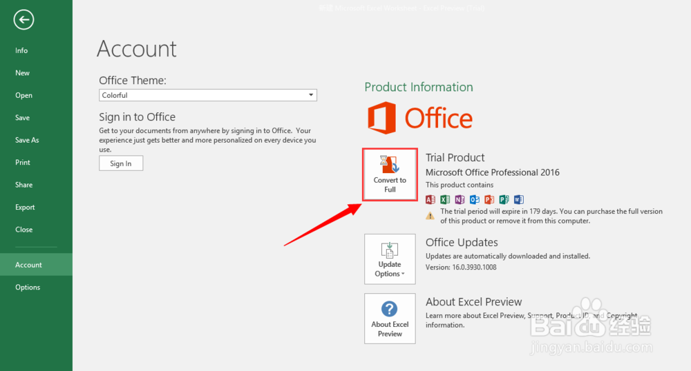Image resolution: width=691 pixels, height=371 pixels.
Task: Click Microsoft Office Professional 2016 text
Action: [492, 172]
